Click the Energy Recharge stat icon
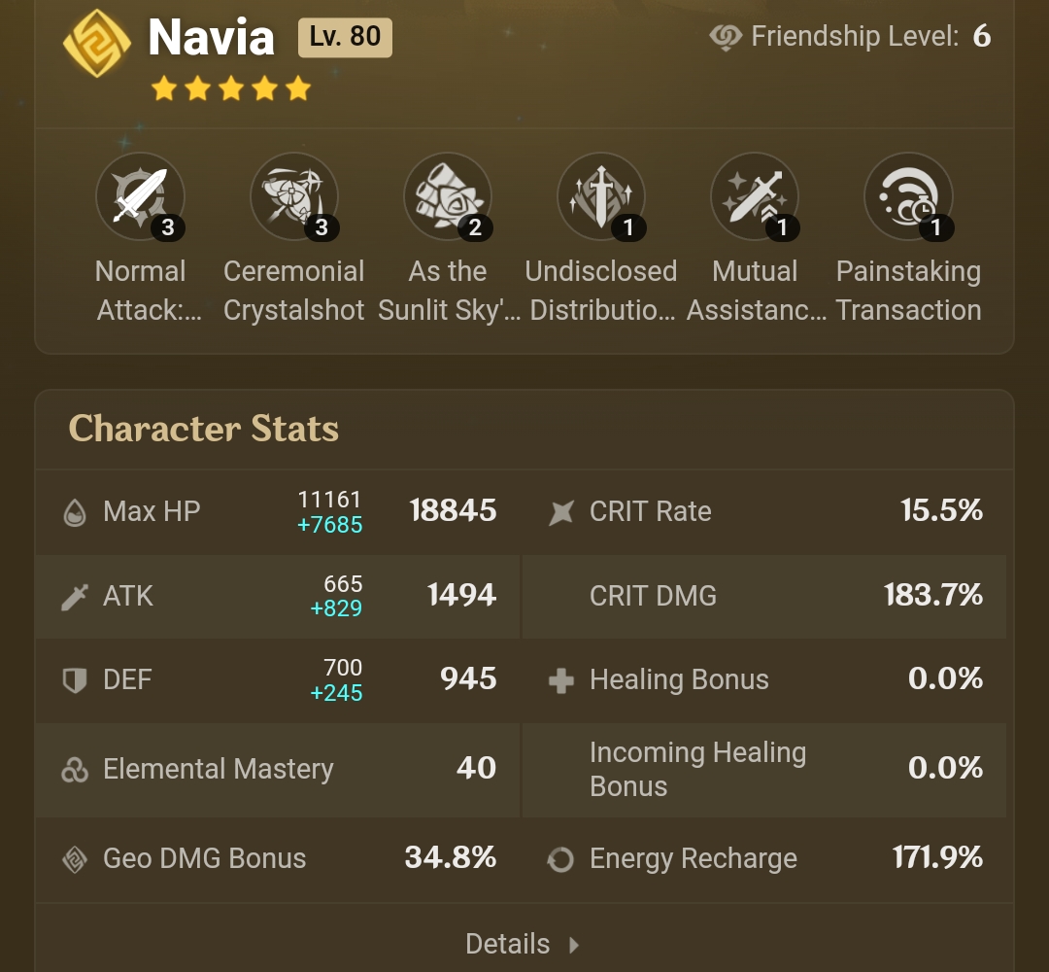Image resolution: width=1049 pixels, height=972 pixels. (560, 859)
